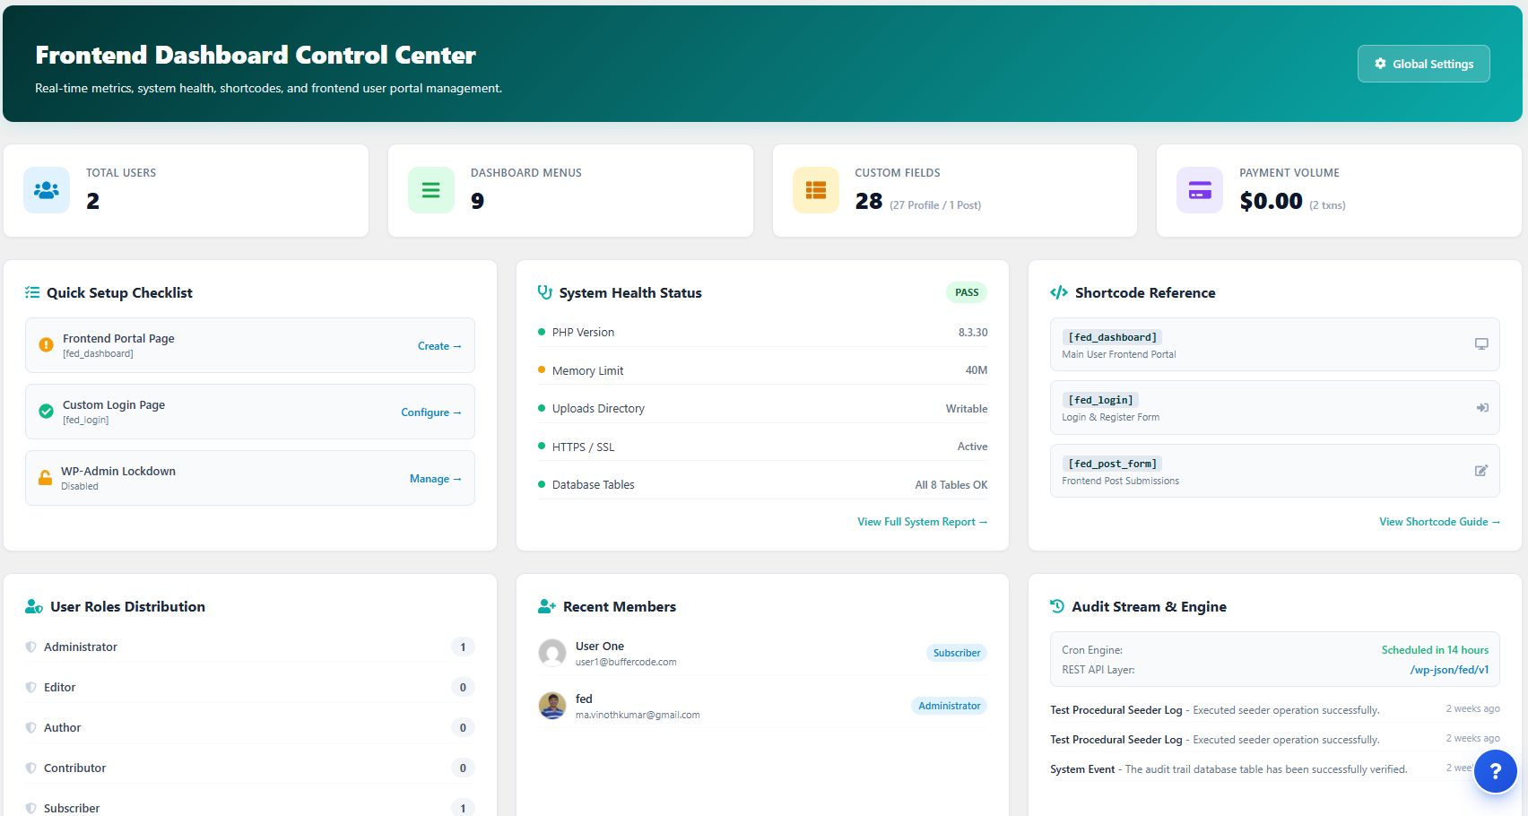
Task: Click the Memory Limit value 40M
Action: pyautogui.click(x=977, y=370)
